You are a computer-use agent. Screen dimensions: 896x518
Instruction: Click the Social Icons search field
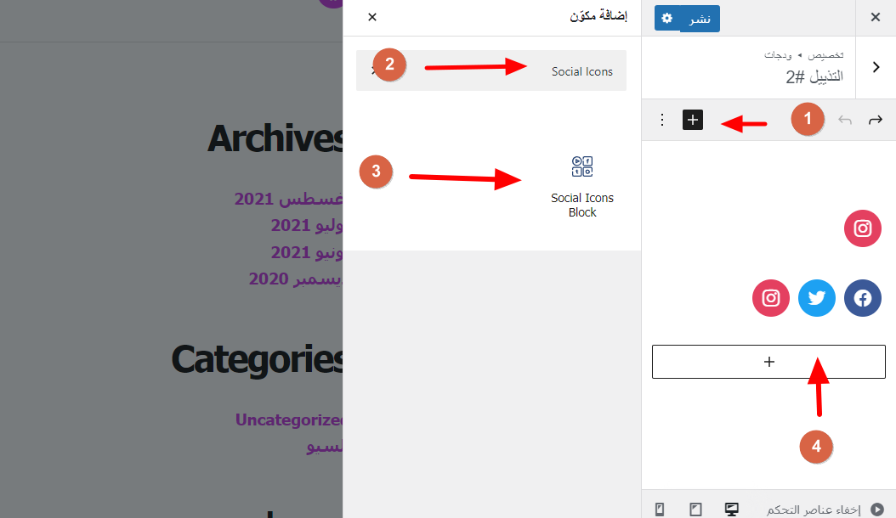[491, 70]
